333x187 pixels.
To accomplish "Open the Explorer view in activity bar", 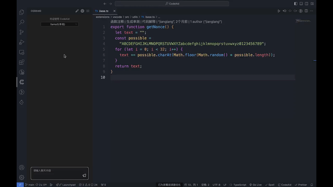I will point(22,12).
